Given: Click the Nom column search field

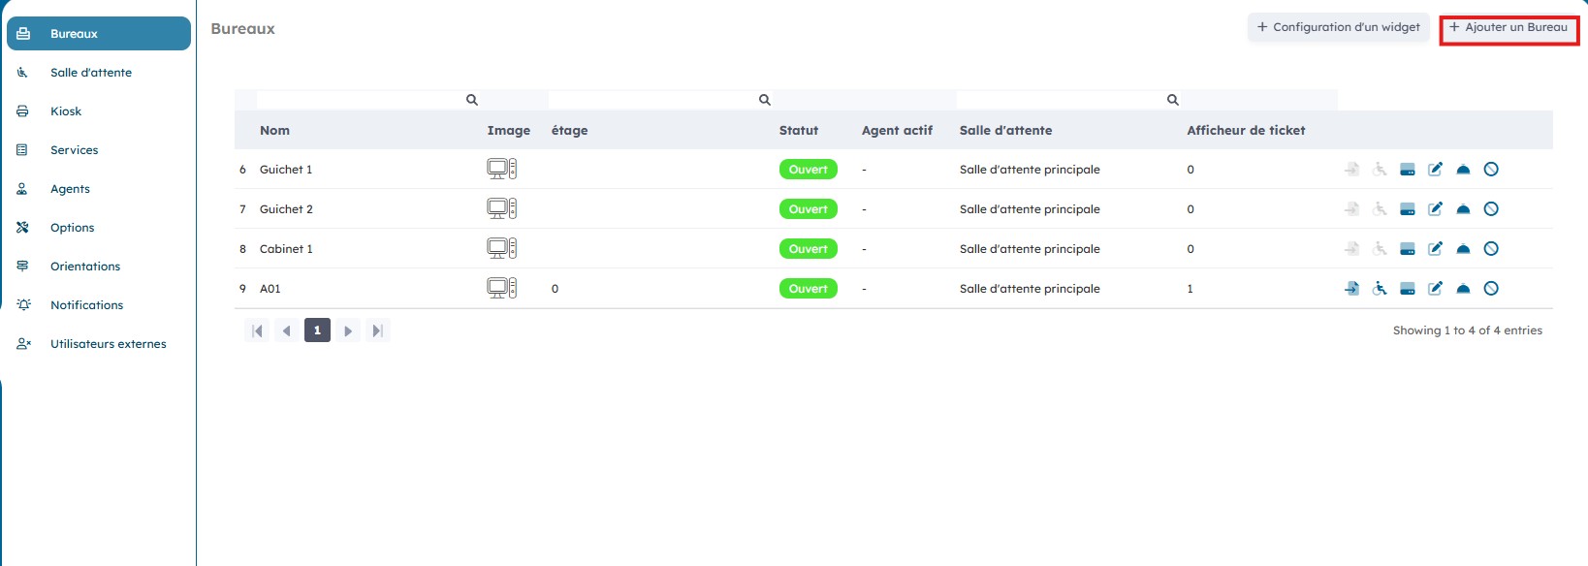Looking at the screenshot, I should coord(361,100).
